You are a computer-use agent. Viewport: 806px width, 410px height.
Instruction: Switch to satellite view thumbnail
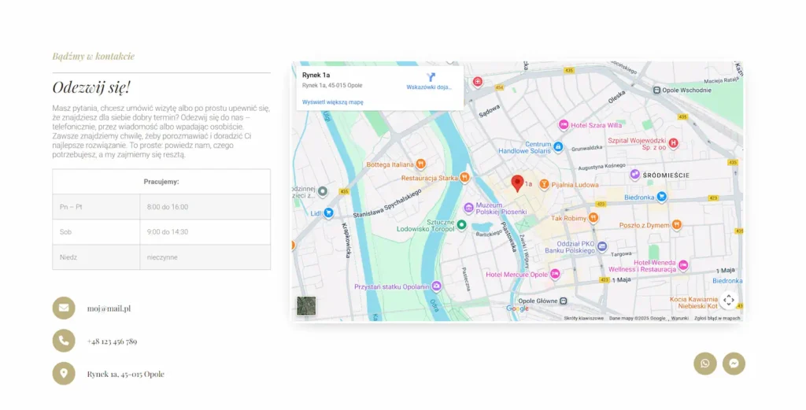306,306
